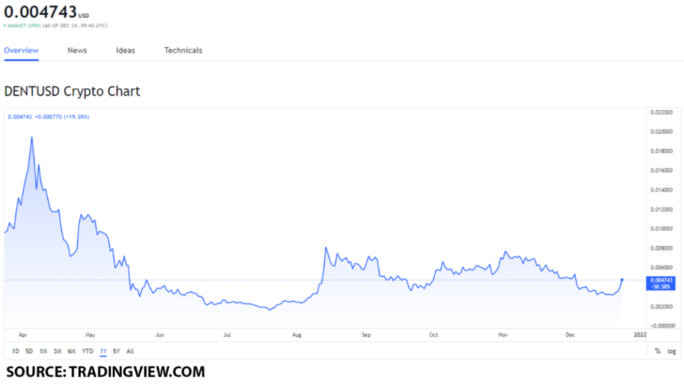684x384 pixels.
Task: Select the 1D time range
Action: 15,351
